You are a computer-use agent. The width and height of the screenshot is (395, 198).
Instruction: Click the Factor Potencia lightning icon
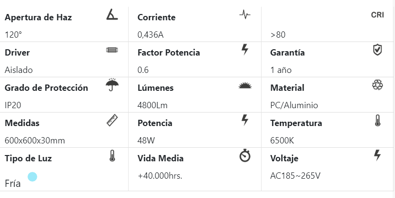245,49
